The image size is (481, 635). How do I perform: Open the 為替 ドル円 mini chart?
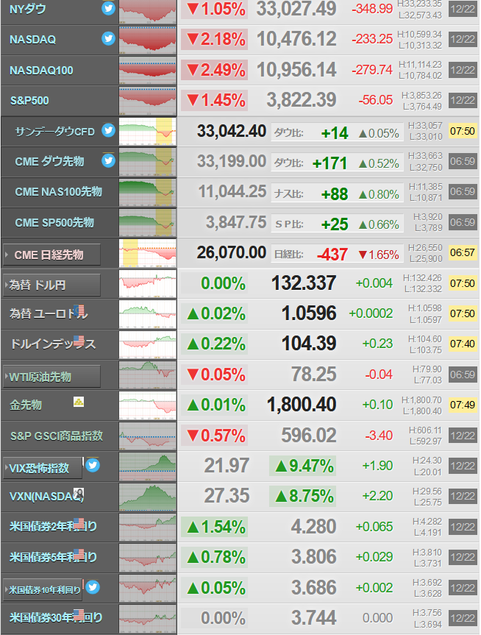pyautogui.click(x=148, y=283)
